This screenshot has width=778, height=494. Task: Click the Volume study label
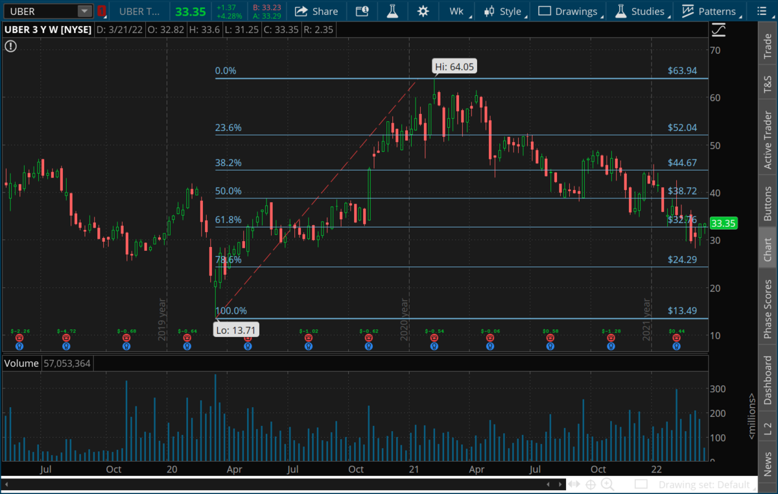pos(21,364)
